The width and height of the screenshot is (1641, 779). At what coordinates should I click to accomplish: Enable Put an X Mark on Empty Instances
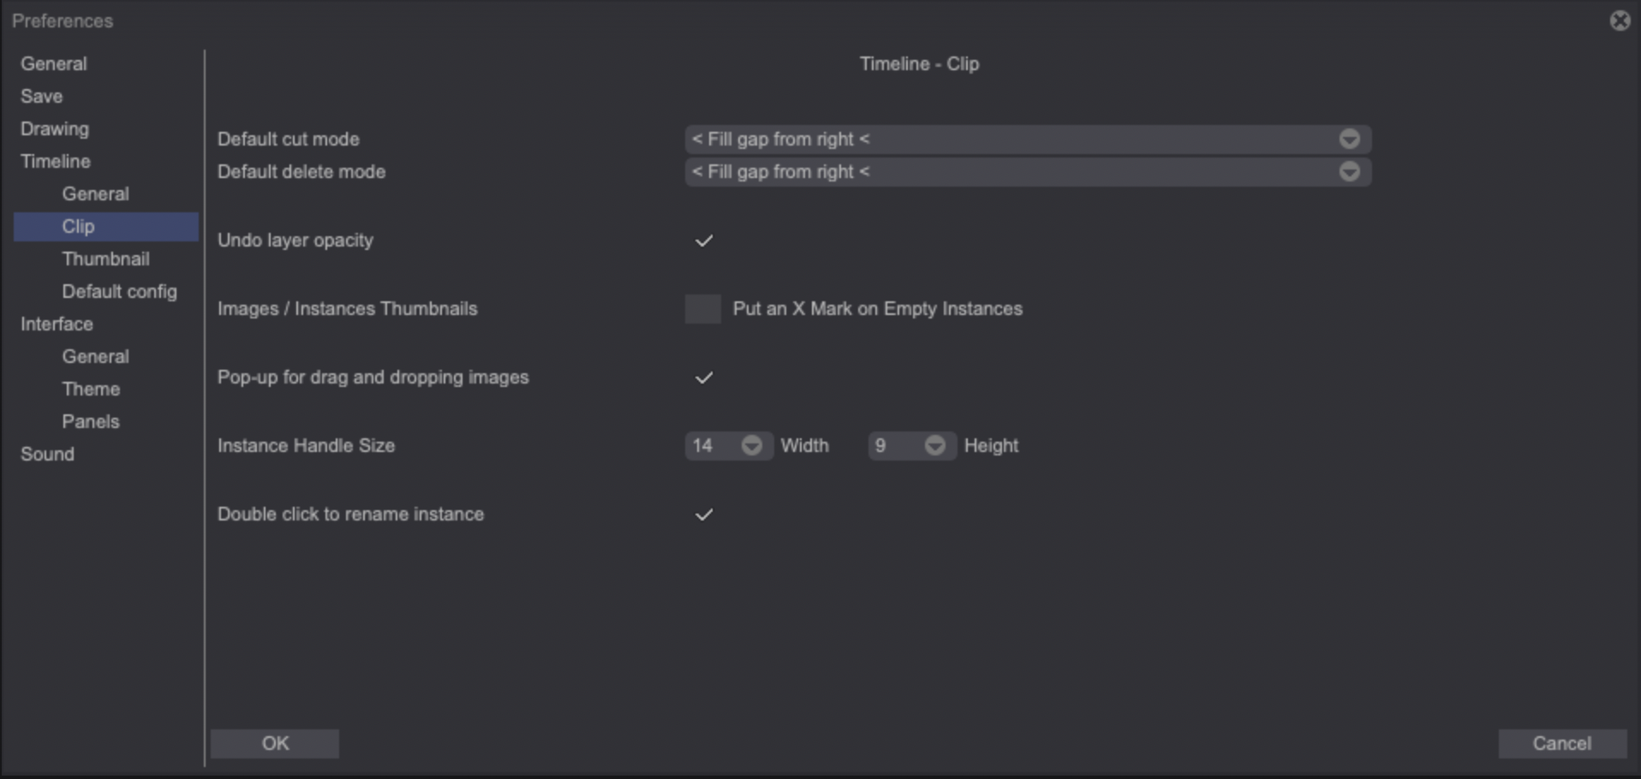pyautogui.click(x=702, y=309)
